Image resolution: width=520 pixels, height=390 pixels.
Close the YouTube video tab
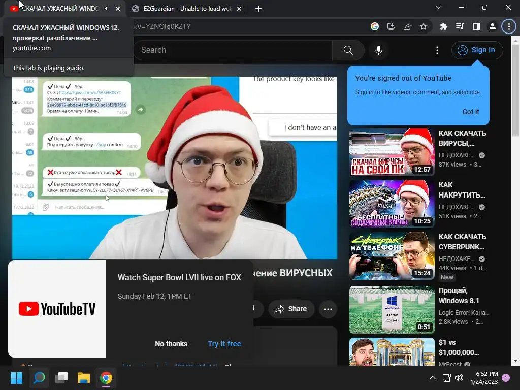click(118, 9)
